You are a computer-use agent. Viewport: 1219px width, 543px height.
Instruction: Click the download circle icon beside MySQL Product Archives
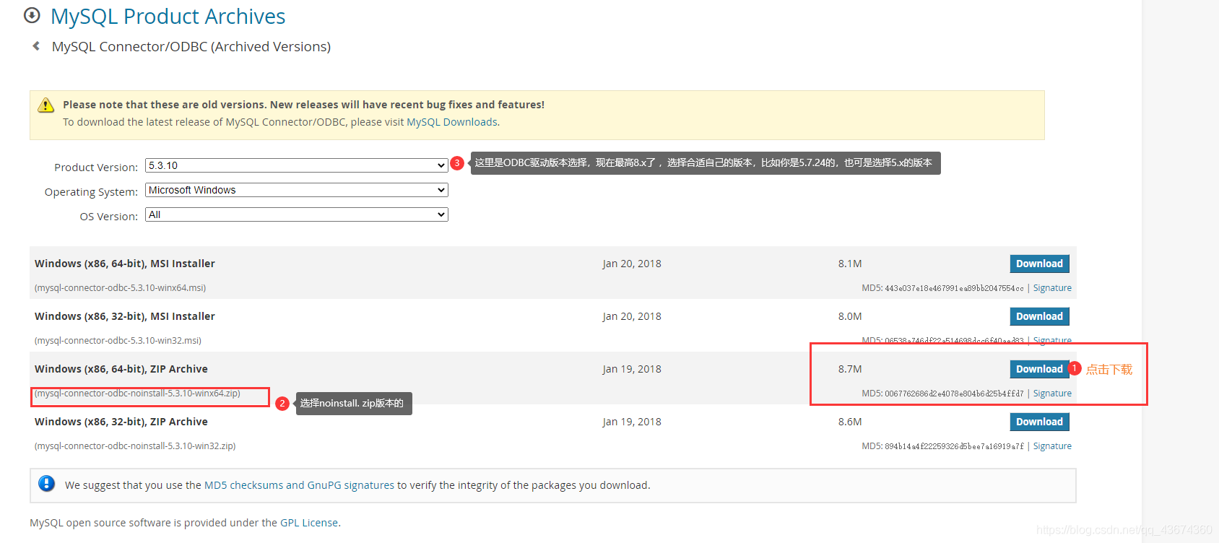(32, 15)
